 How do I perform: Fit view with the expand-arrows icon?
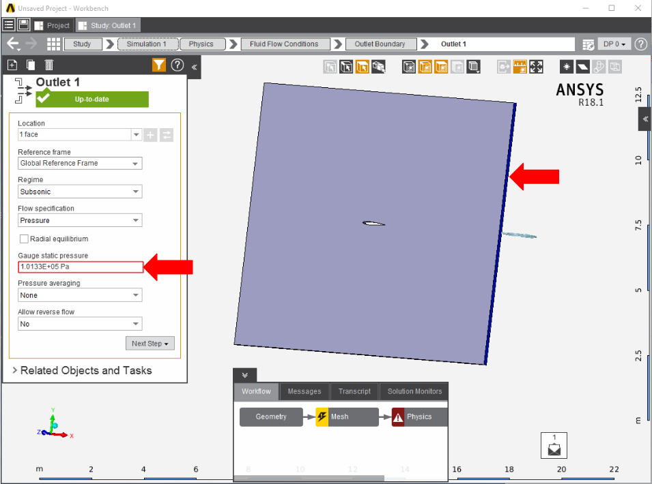(x=536, y=67)
